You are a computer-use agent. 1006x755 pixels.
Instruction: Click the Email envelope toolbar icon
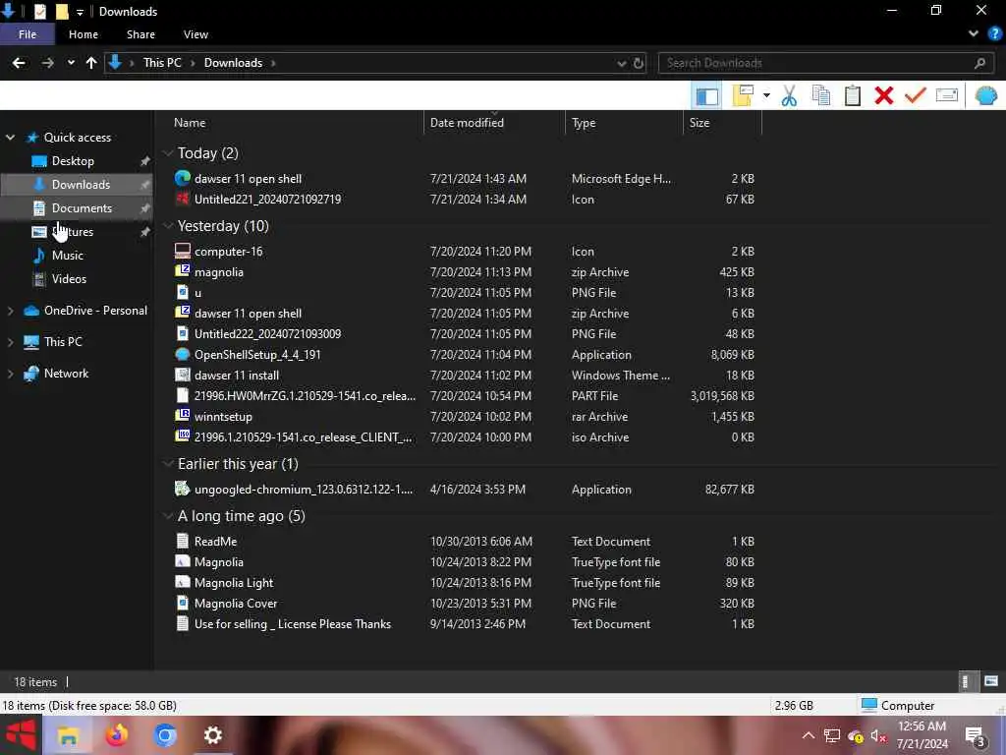[x=947, y=95]
